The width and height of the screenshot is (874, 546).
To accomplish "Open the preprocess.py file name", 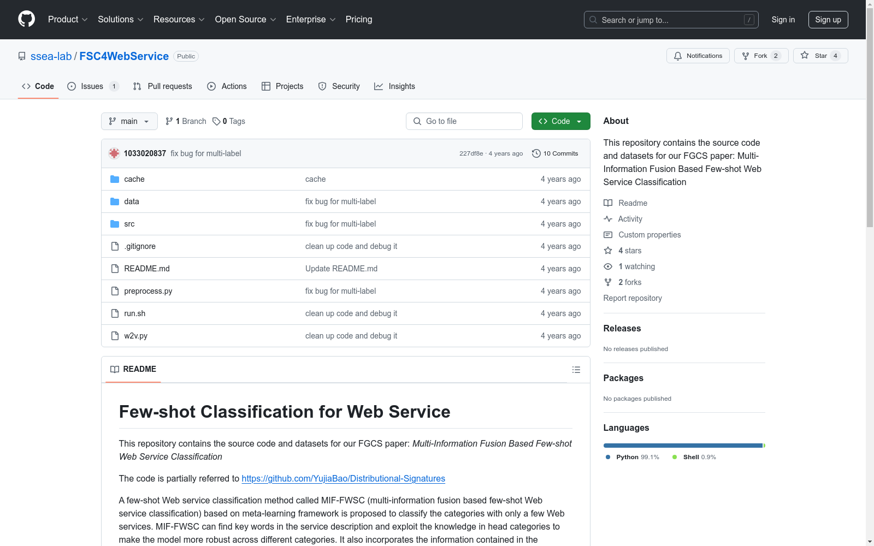I will pos(148,291).
